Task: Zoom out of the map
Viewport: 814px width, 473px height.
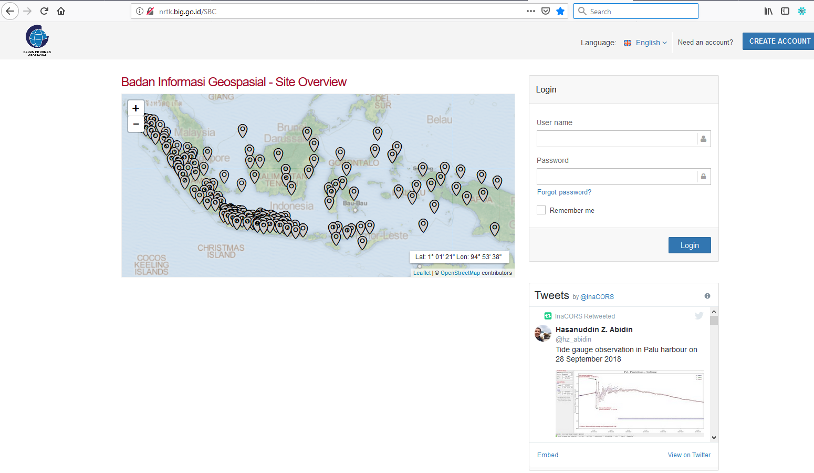Action: click(135, 124)
